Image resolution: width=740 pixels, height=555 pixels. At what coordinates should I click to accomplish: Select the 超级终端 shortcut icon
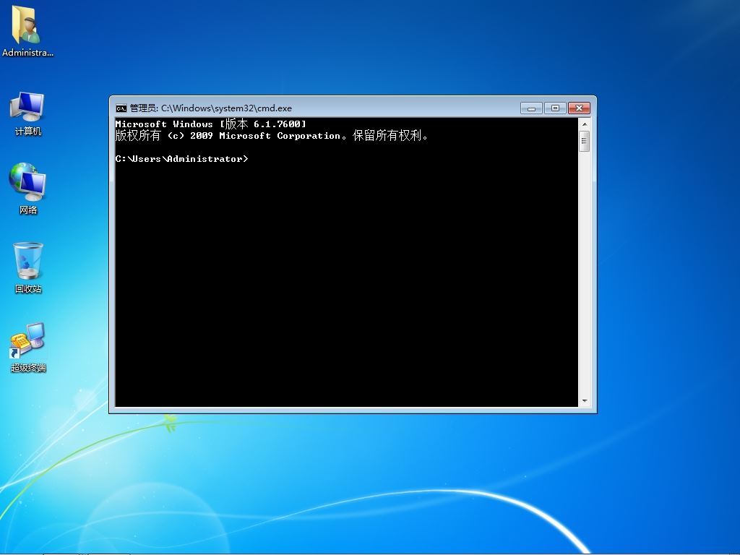[x=28, y=348]
